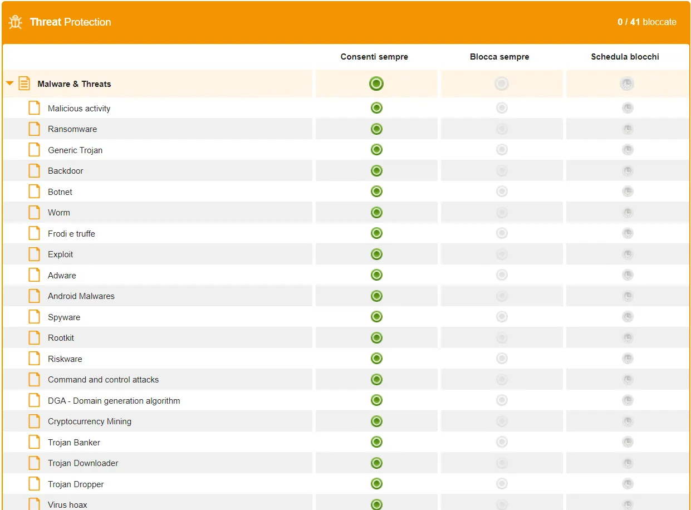691x510 pixels.
Task: Click the page icon beside Worm
Action: (35, 213)
